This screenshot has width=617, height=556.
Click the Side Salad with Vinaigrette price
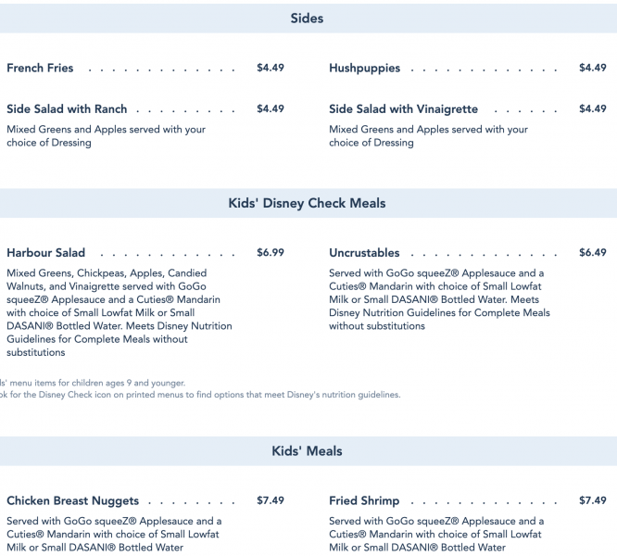pos(593,109)
